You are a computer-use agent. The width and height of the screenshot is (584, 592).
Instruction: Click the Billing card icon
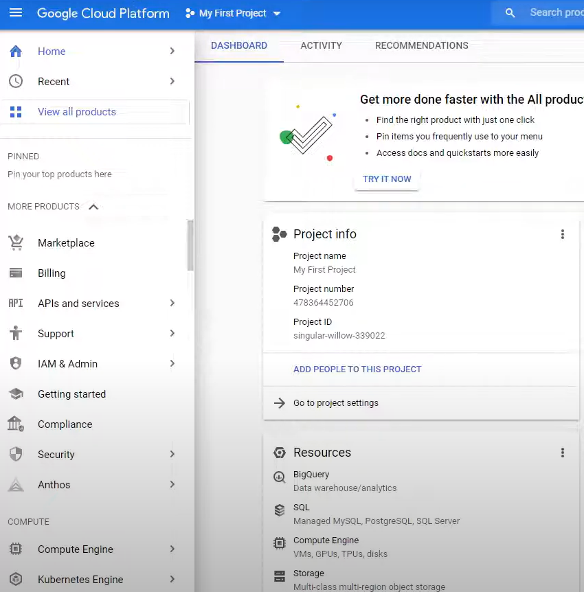15,273
